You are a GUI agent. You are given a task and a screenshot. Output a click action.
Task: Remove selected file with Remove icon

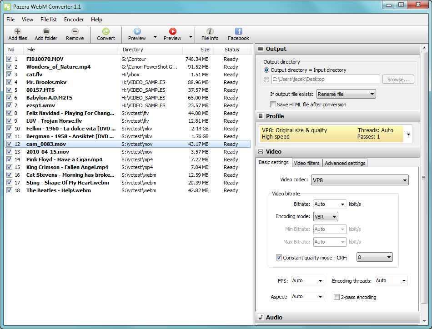pyautogui.click(x=75, y=31)
